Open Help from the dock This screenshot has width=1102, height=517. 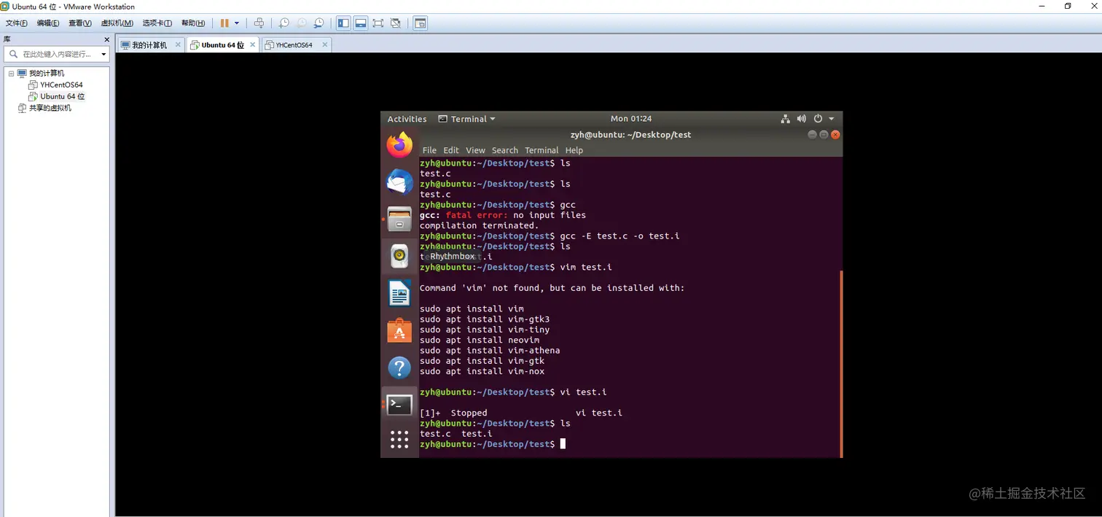[399, 368]
